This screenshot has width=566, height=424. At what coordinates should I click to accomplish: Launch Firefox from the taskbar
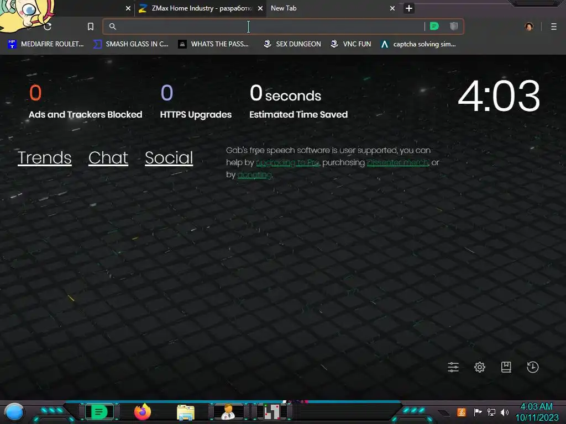tap(143, 412)
